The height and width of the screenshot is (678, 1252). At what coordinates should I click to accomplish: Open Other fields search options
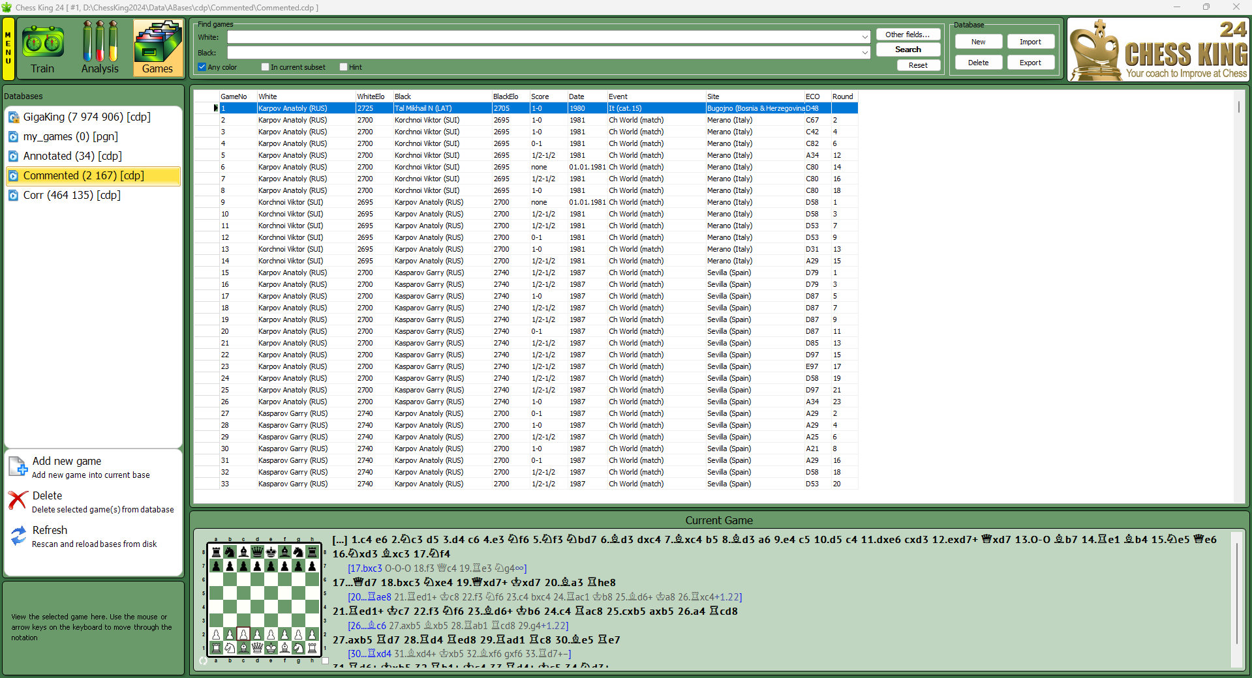click(x=908, y=35)
